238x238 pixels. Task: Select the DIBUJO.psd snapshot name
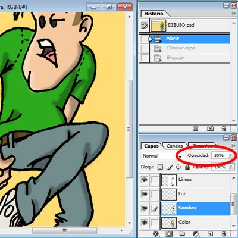(181, 25)
